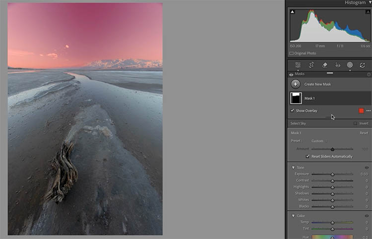Click the Mask 1 name label
The width and height of the screenshot is (372, 239).
[310, 98]
